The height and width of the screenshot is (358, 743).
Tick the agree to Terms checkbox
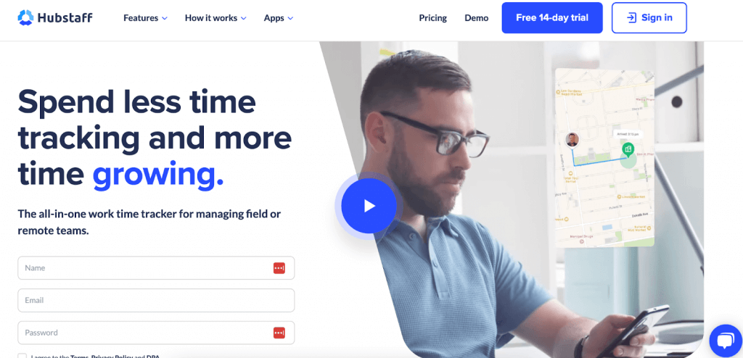(22, 356)
